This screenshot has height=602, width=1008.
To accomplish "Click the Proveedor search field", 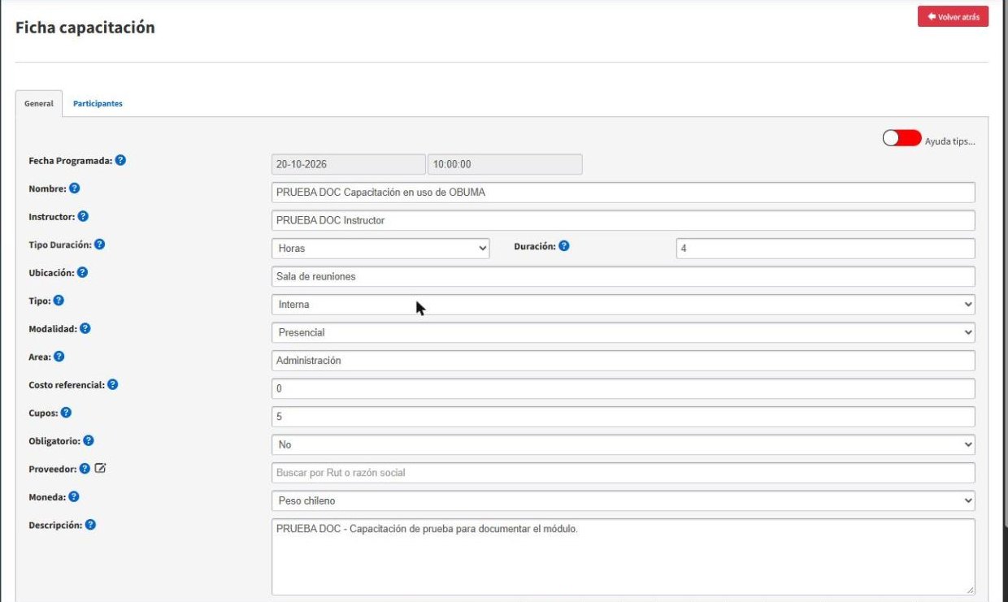I will pos(623,473).
